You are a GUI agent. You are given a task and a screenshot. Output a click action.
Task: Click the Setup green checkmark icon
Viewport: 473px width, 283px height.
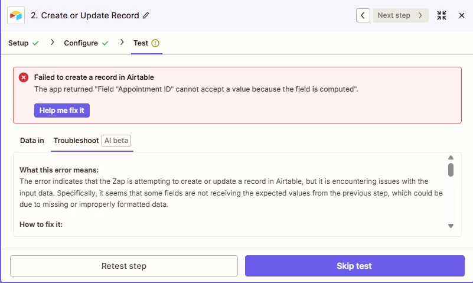(x=35, y=43)
